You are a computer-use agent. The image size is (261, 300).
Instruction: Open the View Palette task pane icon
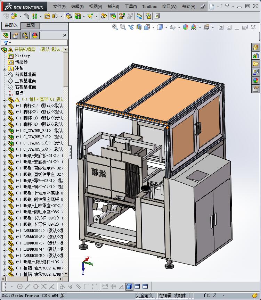[255, 72]
